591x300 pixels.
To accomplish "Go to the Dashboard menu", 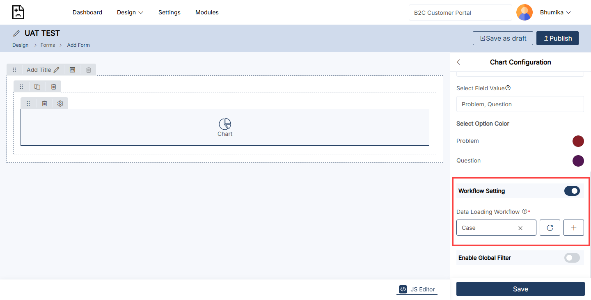I will [87, 12].
